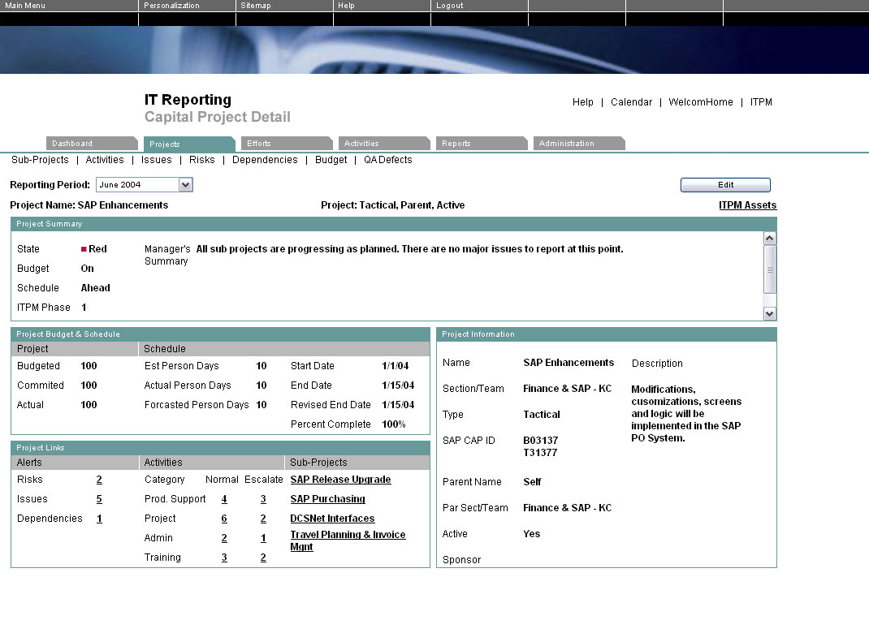Screen dimensions: 869x633
Task: Open Issues in the sub-navigation
Action: coord(156,160)
